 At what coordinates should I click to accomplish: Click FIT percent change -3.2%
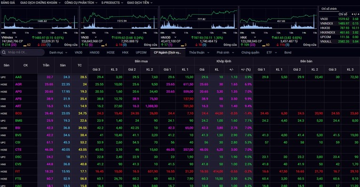point(248,172)
